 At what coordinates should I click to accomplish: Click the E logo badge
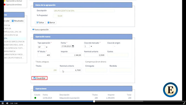[170, 90]
